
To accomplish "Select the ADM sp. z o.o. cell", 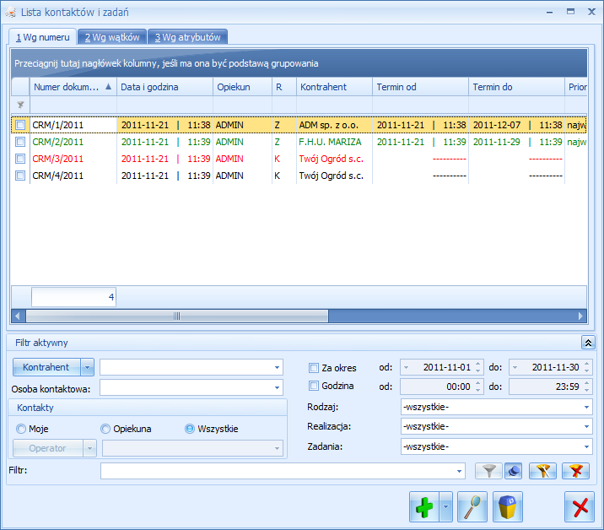I will coord(334,125).
